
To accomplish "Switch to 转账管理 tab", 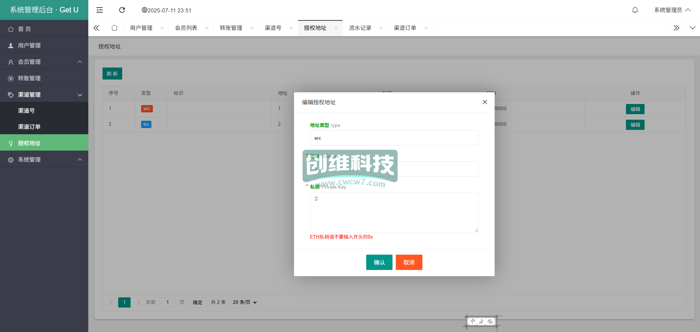I will click(x=231, y=28).
